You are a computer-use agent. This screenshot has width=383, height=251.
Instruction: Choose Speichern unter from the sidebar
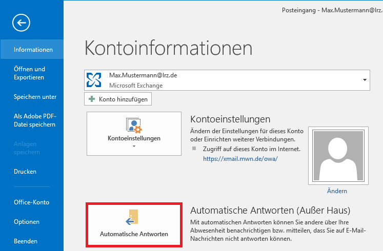tap(35, 97)
